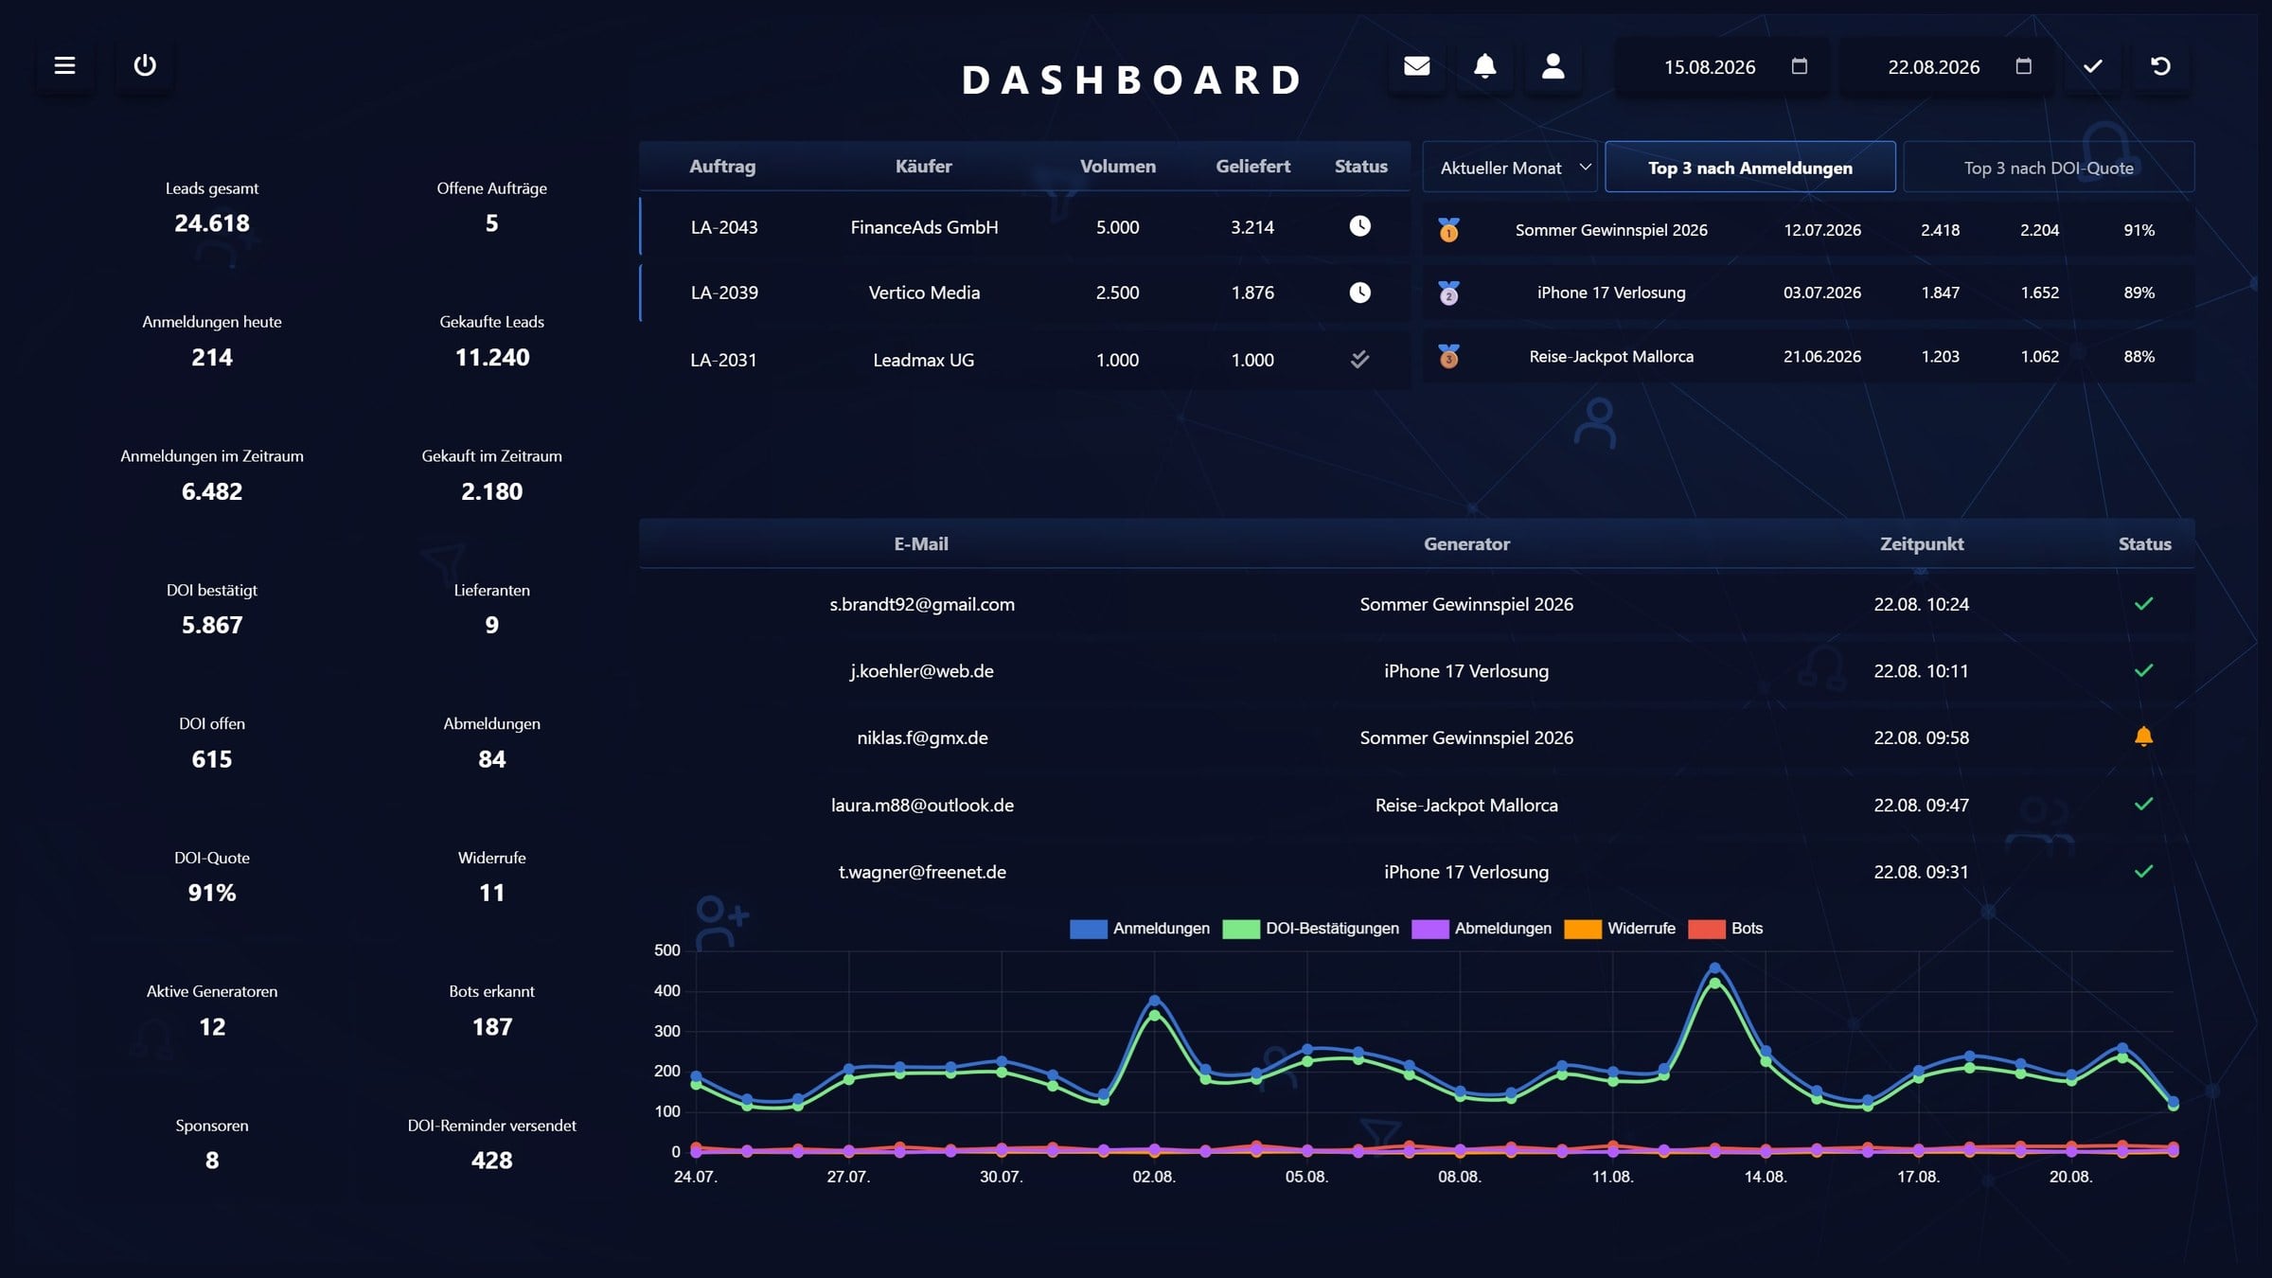Click gold medal icon for Sommer Gewinnspiel

[x=1448, y=229]
